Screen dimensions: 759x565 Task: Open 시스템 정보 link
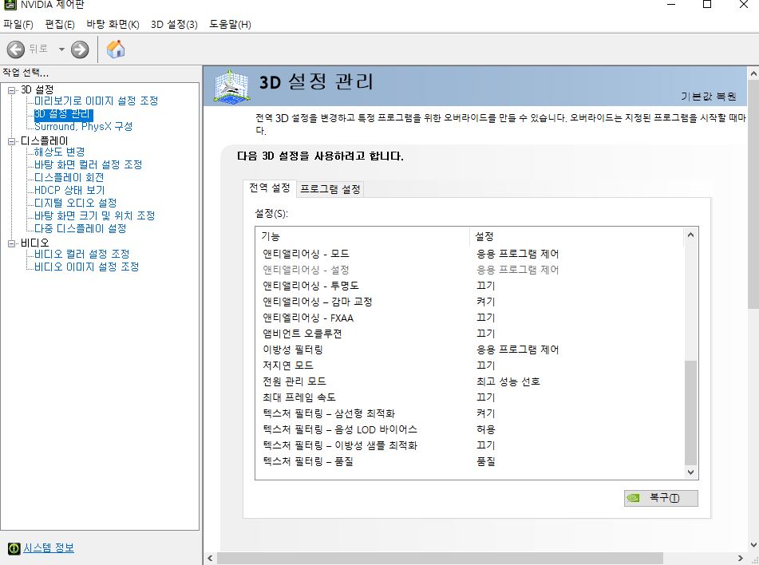[49, 547]
